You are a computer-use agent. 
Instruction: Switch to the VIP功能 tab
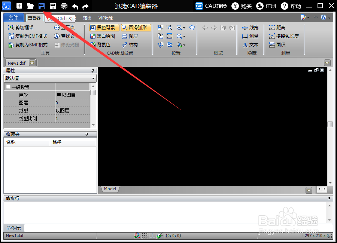coord(106,18)
